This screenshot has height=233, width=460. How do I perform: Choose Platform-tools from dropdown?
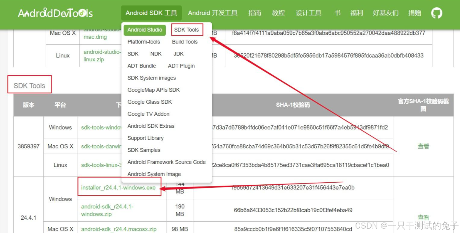coord(144,42)
